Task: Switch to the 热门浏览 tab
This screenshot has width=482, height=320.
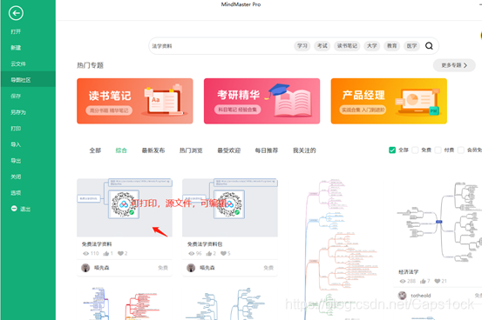Action: (x=191, y=150)
